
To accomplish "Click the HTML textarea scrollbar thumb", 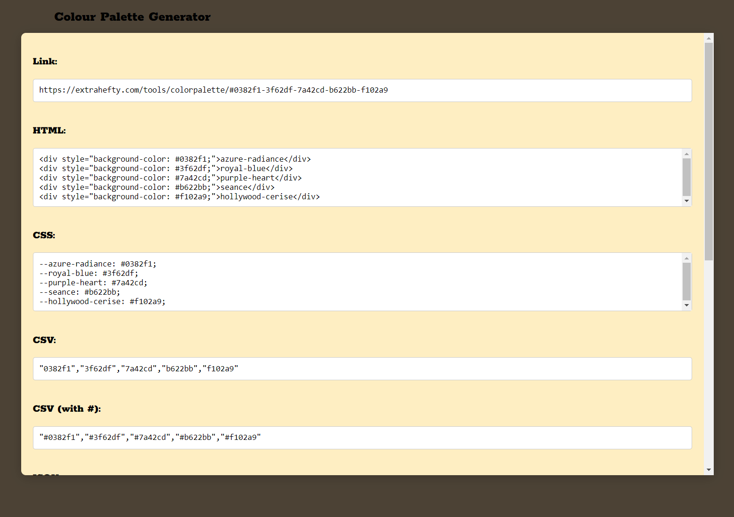I will pos(686,177).
